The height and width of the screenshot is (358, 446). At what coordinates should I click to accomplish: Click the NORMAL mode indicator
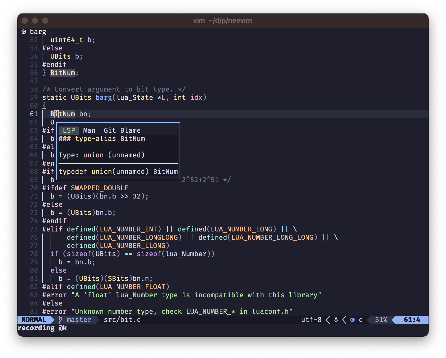(34, 320)
